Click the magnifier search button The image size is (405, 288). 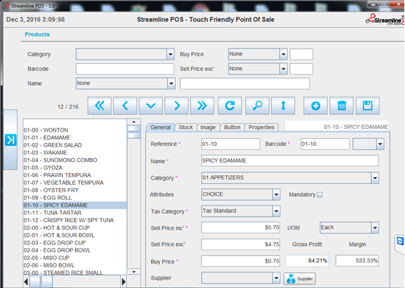click(257, 106)
